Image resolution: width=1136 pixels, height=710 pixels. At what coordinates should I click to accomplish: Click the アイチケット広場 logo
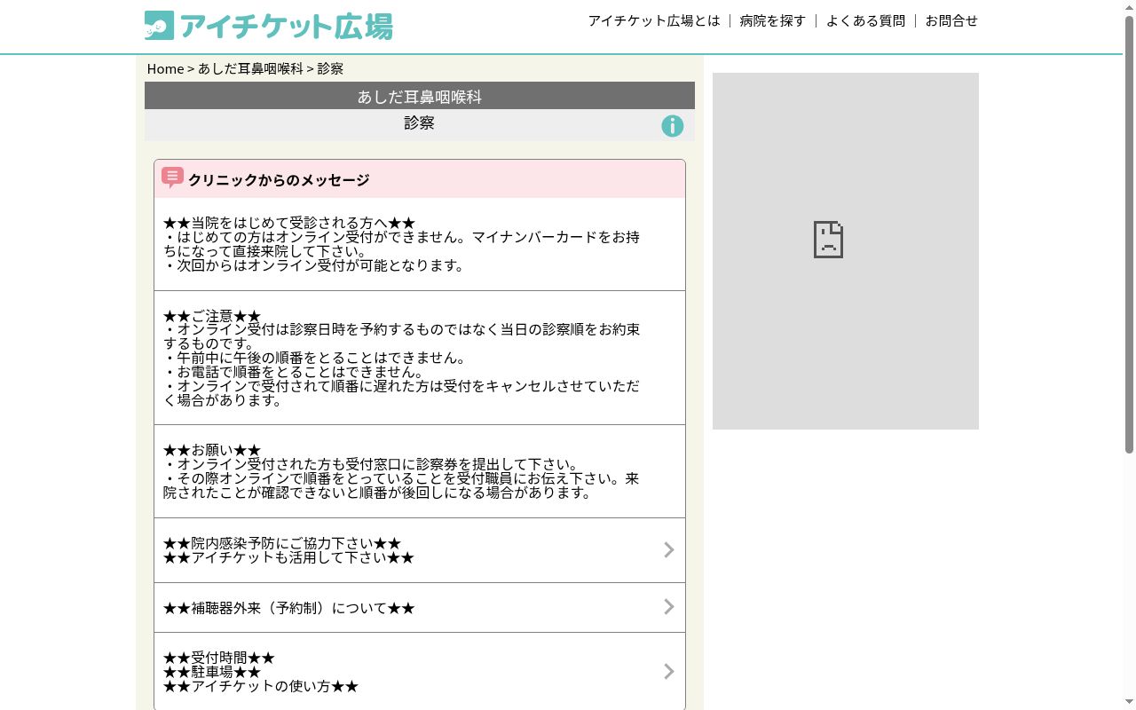pos(268,26)
